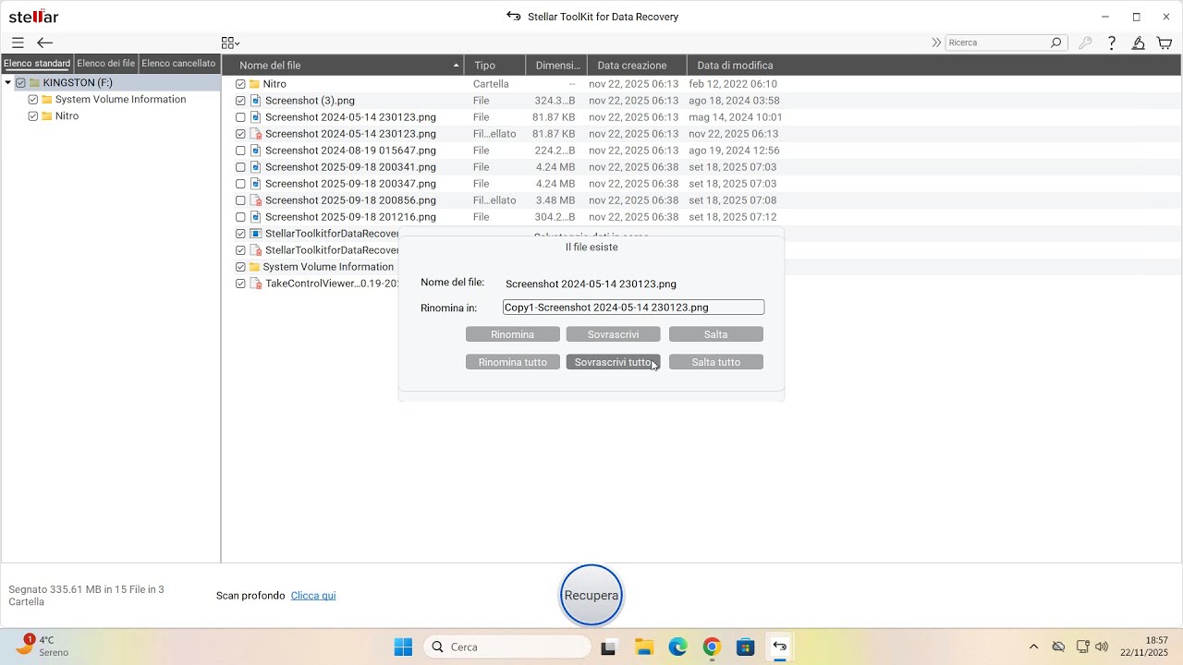Click the sort arrow in Nome del file header
Viewport: 1183px width, 665px height.
click(456, 66)
